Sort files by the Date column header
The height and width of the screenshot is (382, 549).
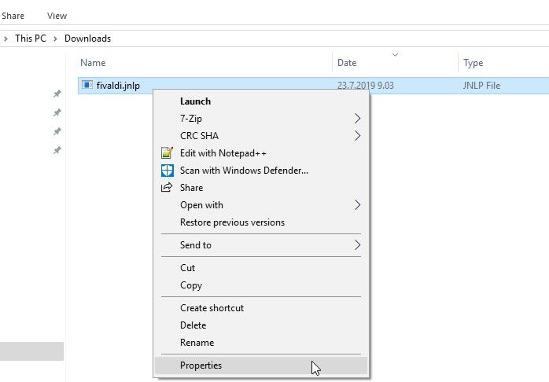[347, 63]
